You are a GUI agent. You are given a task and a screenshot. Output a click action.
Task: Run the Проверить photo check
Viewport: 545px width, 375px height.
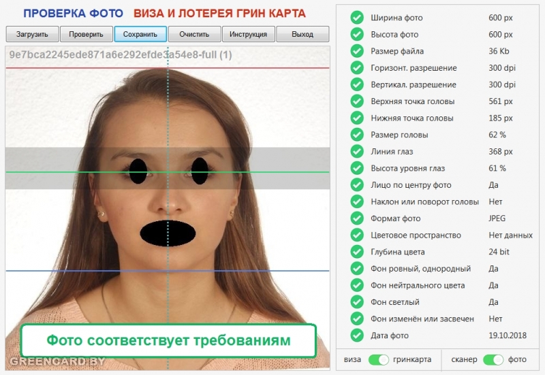(x=87, y=34)
